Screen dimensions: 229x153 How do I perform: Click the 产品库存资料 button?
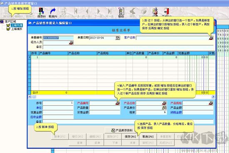click(x=122, y=131)
